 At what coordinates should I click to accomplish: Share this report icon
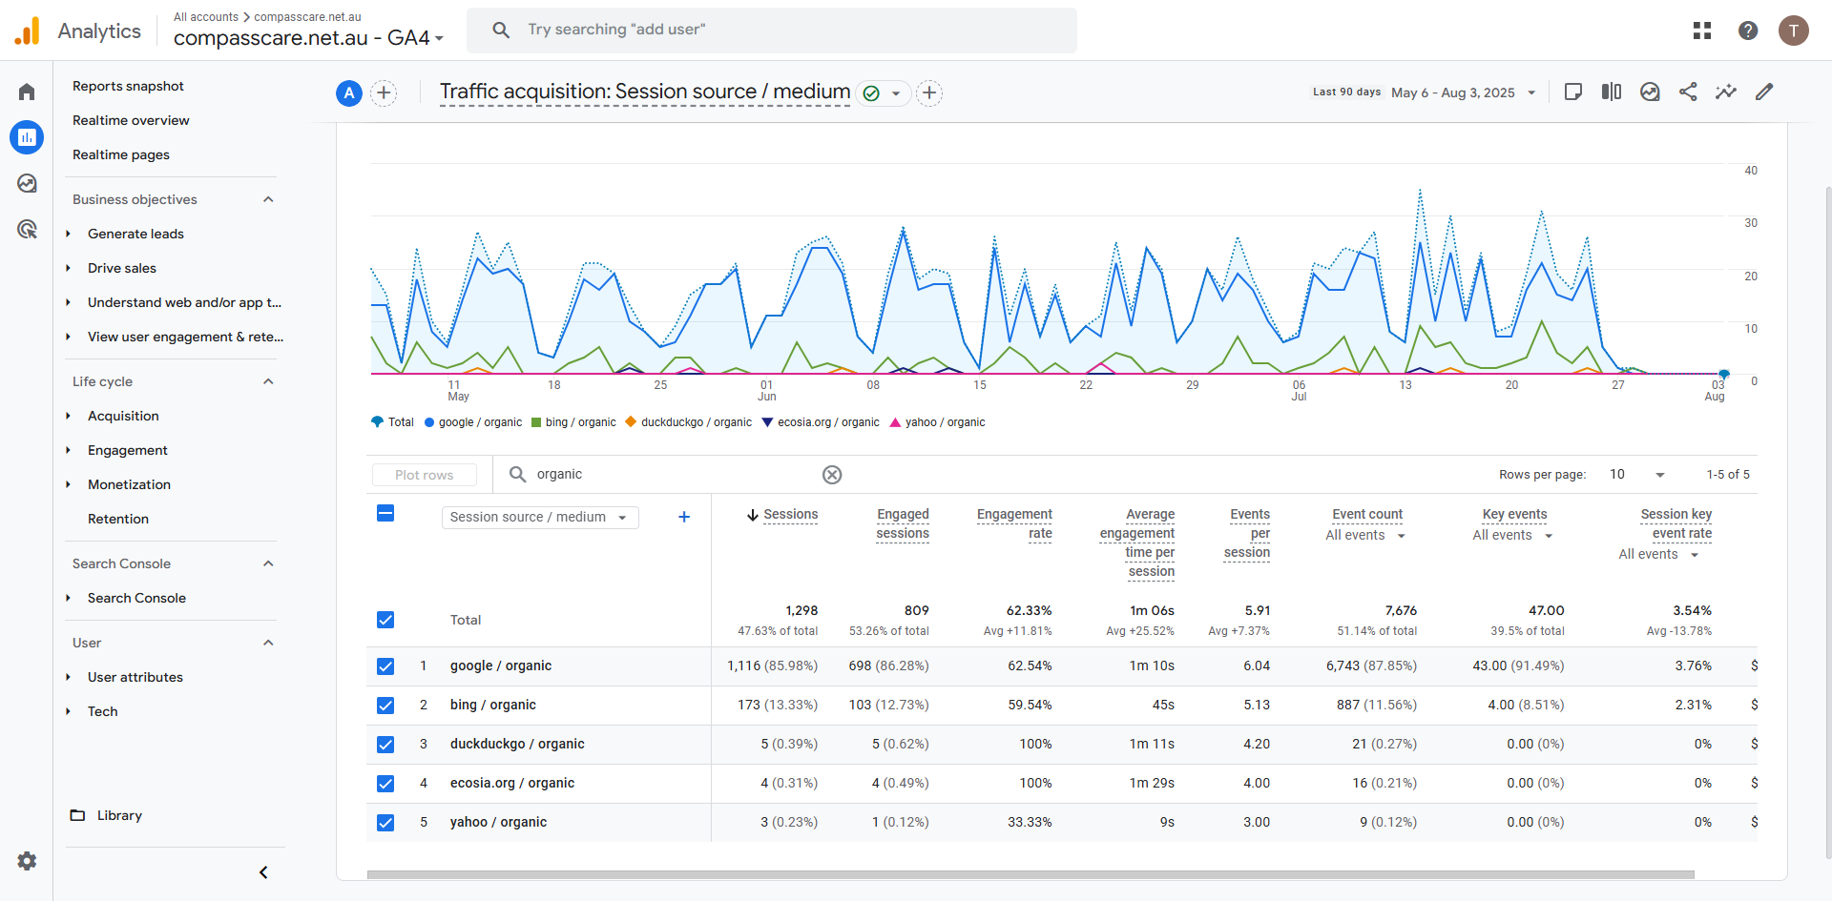pyautogui.click(x=1688, y=92)
